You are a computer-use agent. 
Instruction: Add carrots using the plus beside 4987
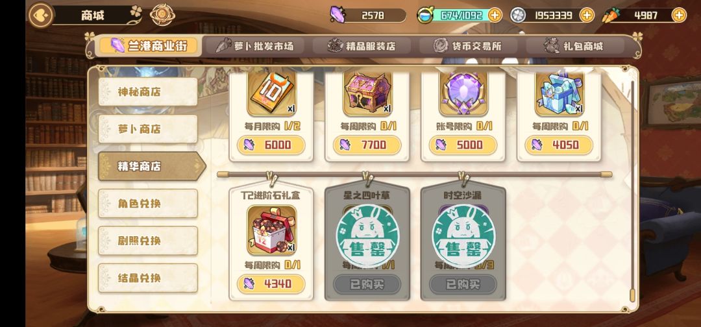pyautogui.click(x=679, y=15)
